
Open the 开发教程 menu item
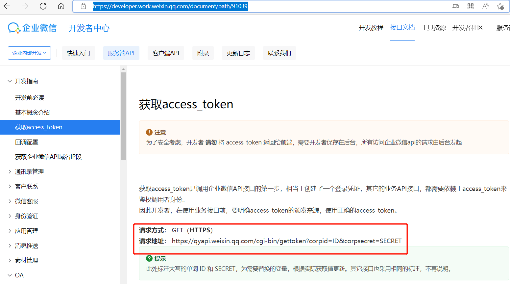[x=371, y=28]
